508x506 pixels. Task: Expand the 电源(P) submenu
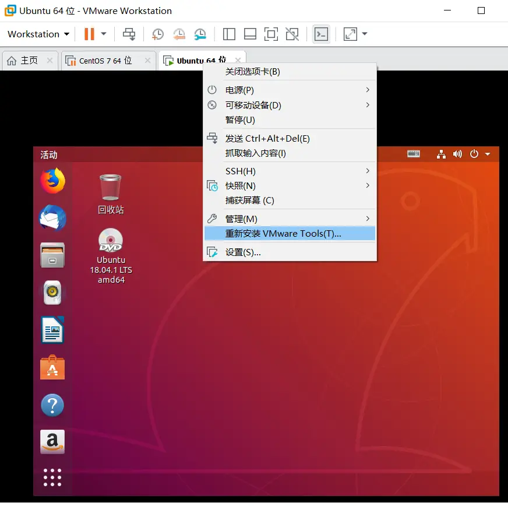[x=290, y=90]
